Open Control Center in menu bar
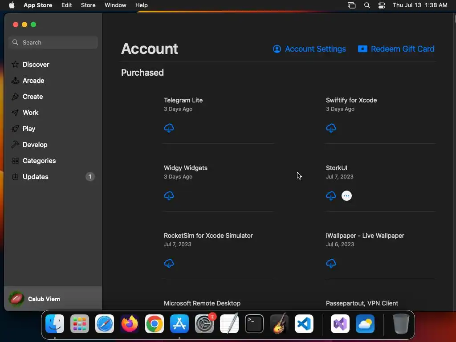456x342 pixels. (x=382, y=5)
